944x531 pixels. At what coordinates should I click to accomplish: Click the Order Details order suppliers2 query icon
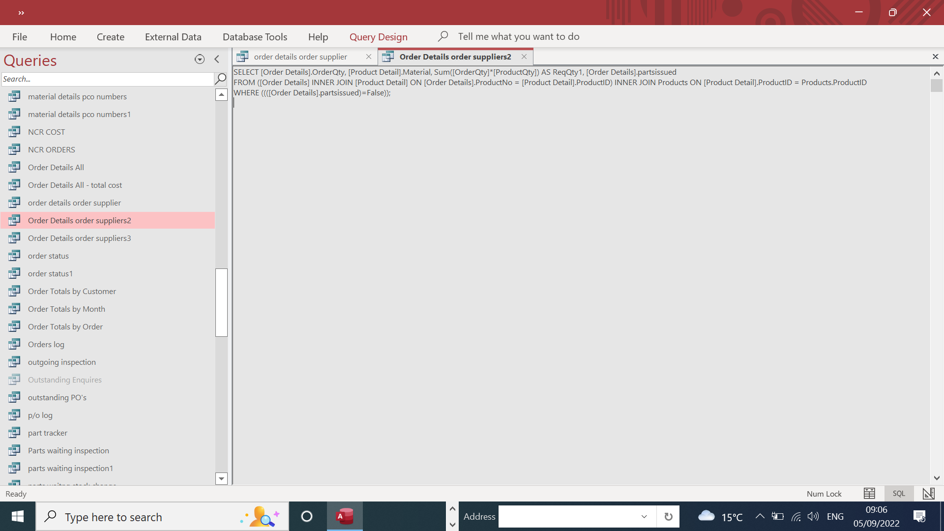click(14, 220)
